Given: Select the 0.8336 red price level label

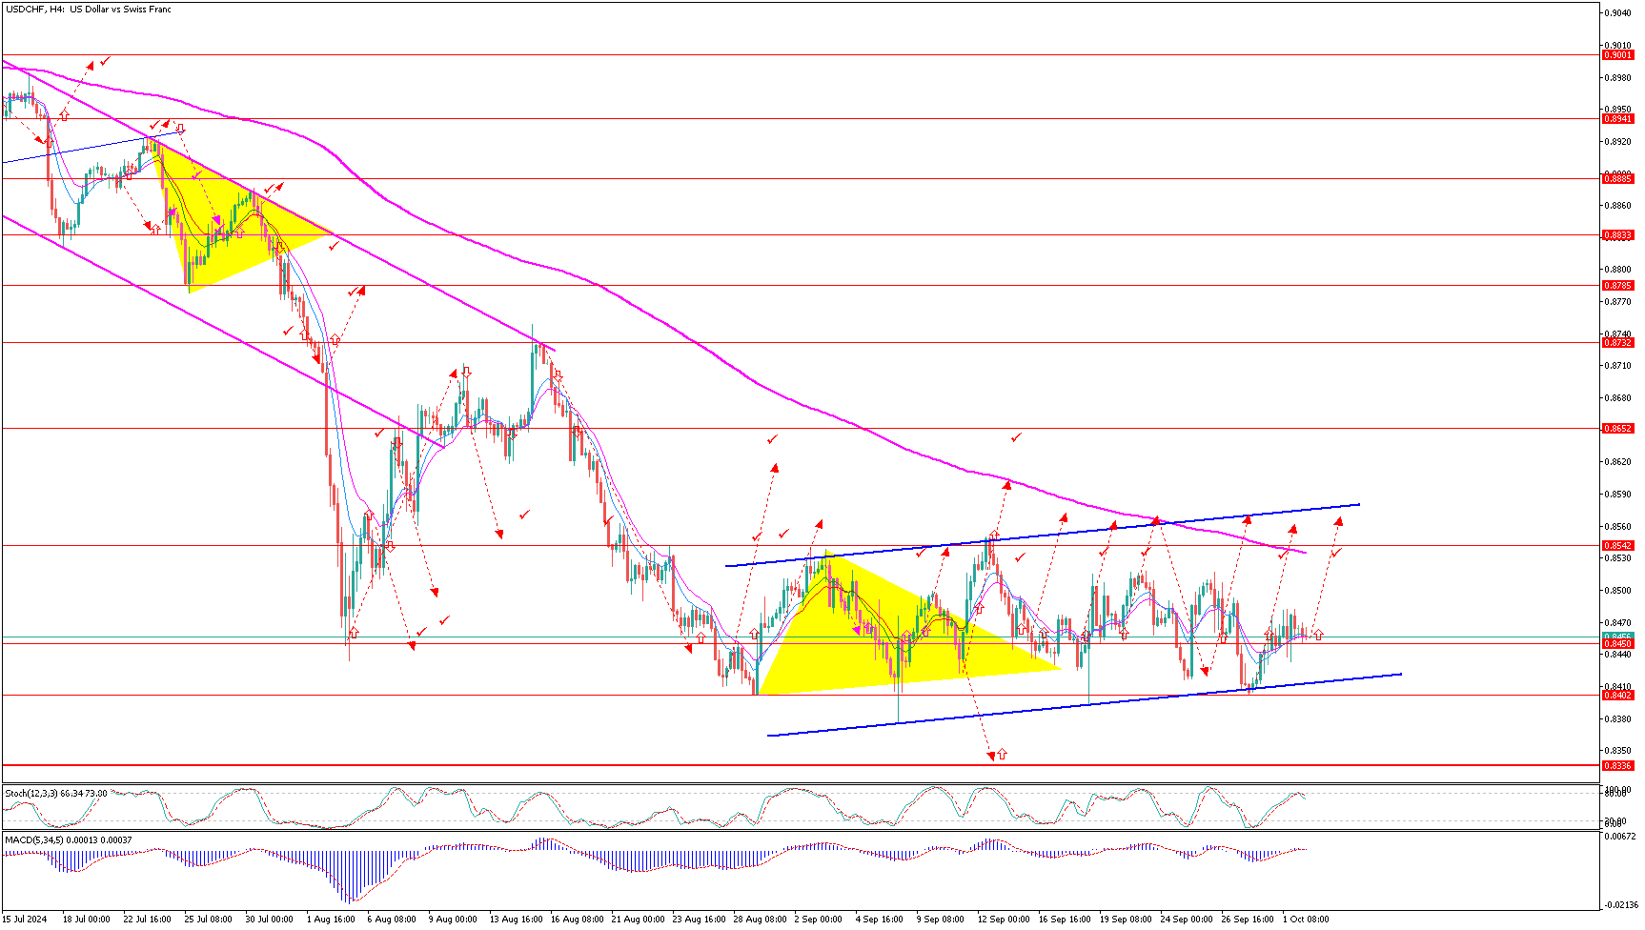Looking at the screenshot, I should pyautogui.click(x=1617, y=765).
